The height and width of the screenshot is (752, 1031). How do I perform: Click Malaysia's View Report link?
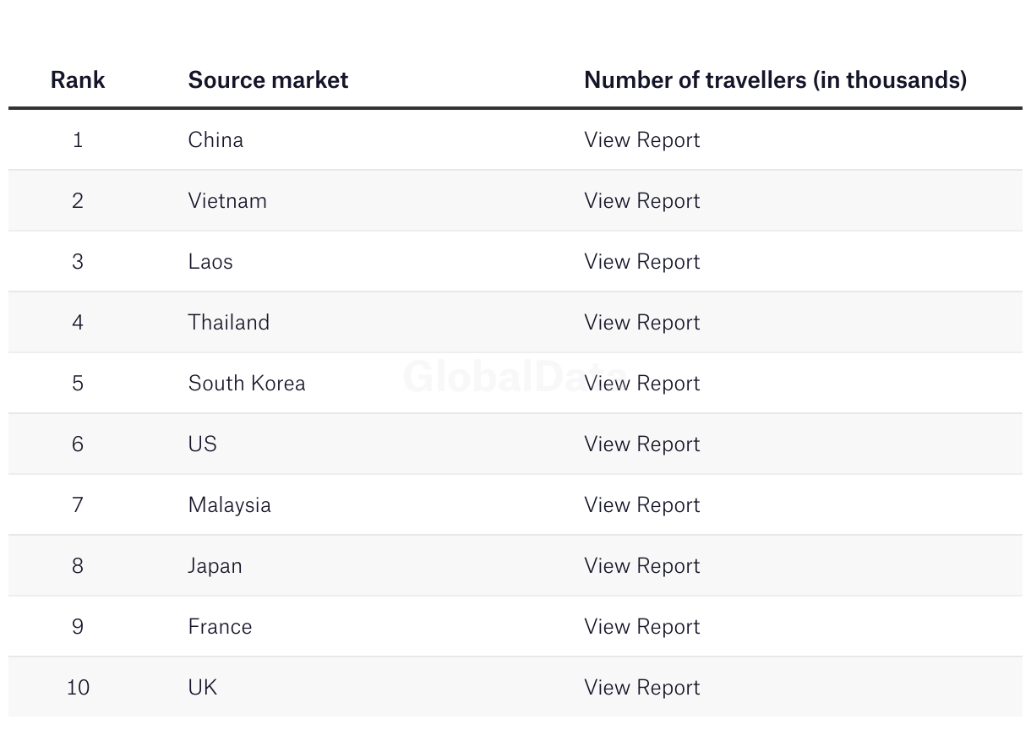(641, 505)
